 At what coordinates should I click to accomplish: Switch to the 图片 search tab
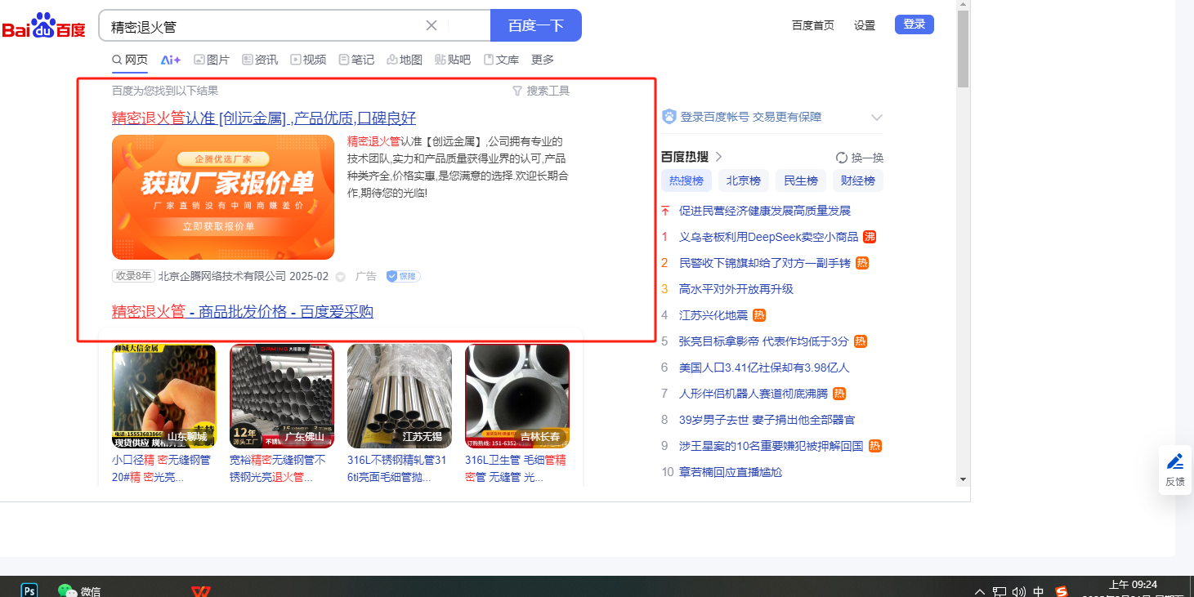[x=211, y=60]
